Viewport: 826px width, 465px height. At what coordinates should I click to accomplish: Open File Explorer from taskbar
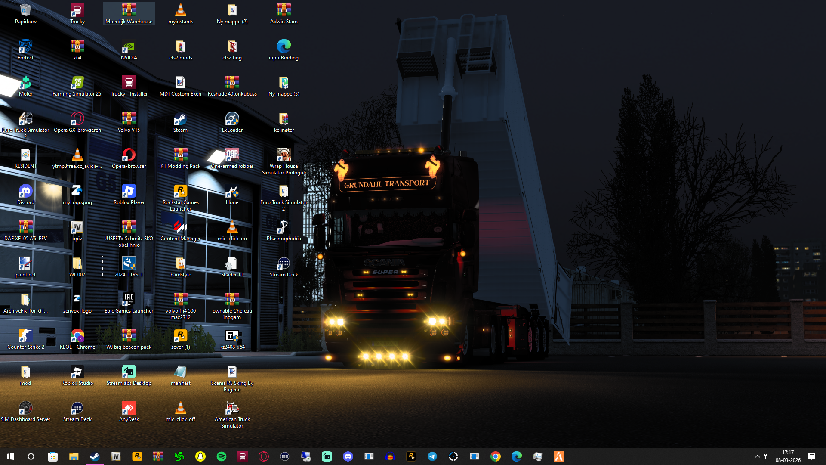point(74,456)
